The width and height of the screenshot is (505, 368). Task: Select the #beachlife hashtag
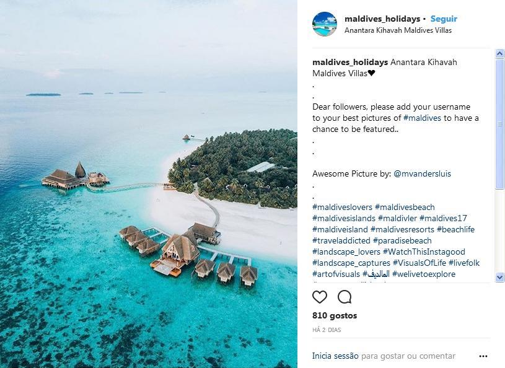pos(455,230)
